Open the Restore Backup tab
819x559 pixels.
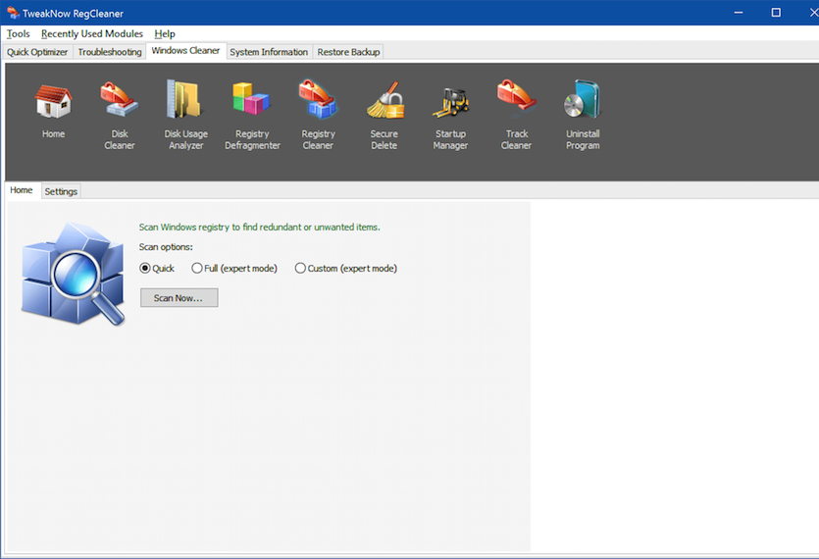coord(348,52)
